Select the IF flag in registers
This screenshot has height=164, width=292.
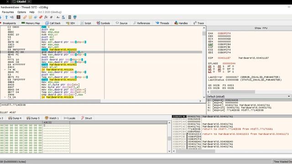click(x=229, y=72)
